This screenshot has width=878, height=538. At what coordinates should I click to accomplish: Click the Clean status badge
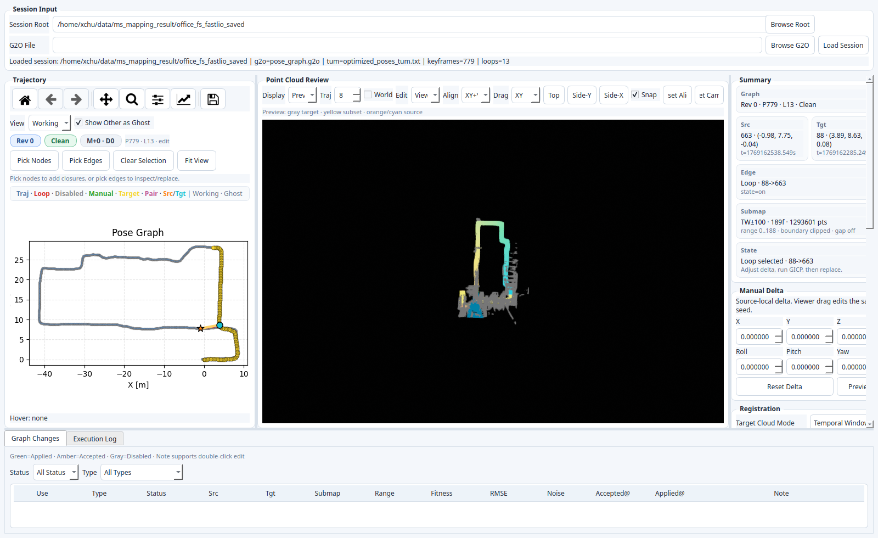tap(60, 141)
